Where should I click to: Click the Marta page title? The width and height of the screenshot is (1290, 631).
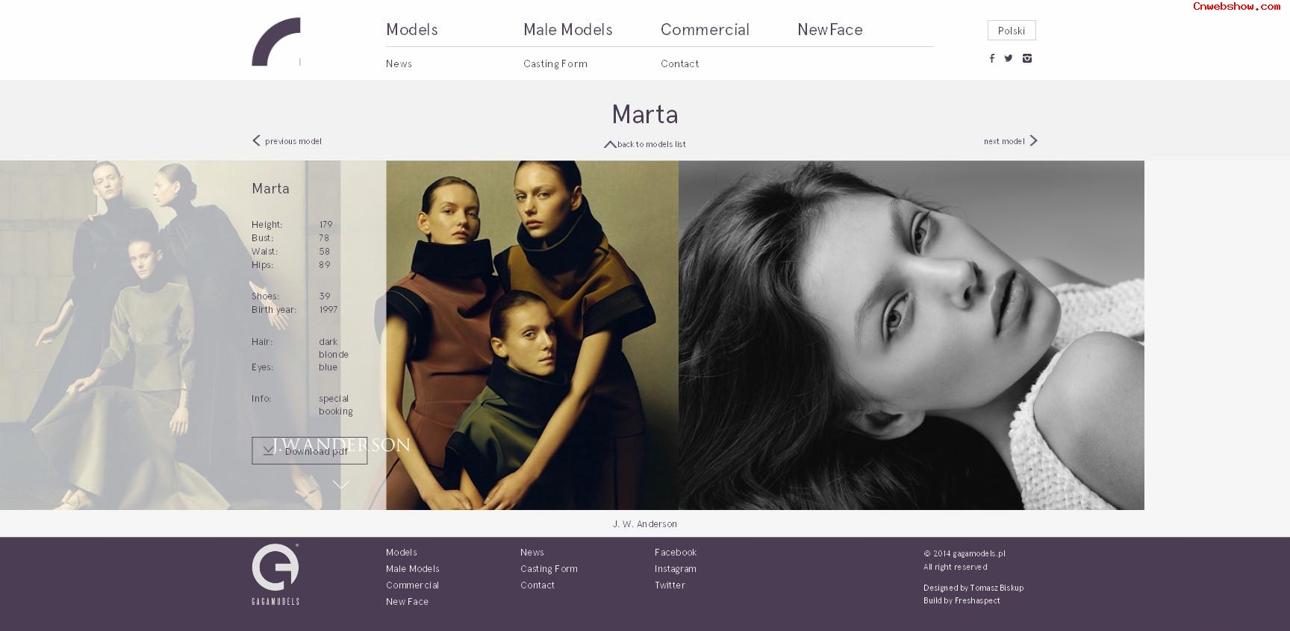coord(645,114)
